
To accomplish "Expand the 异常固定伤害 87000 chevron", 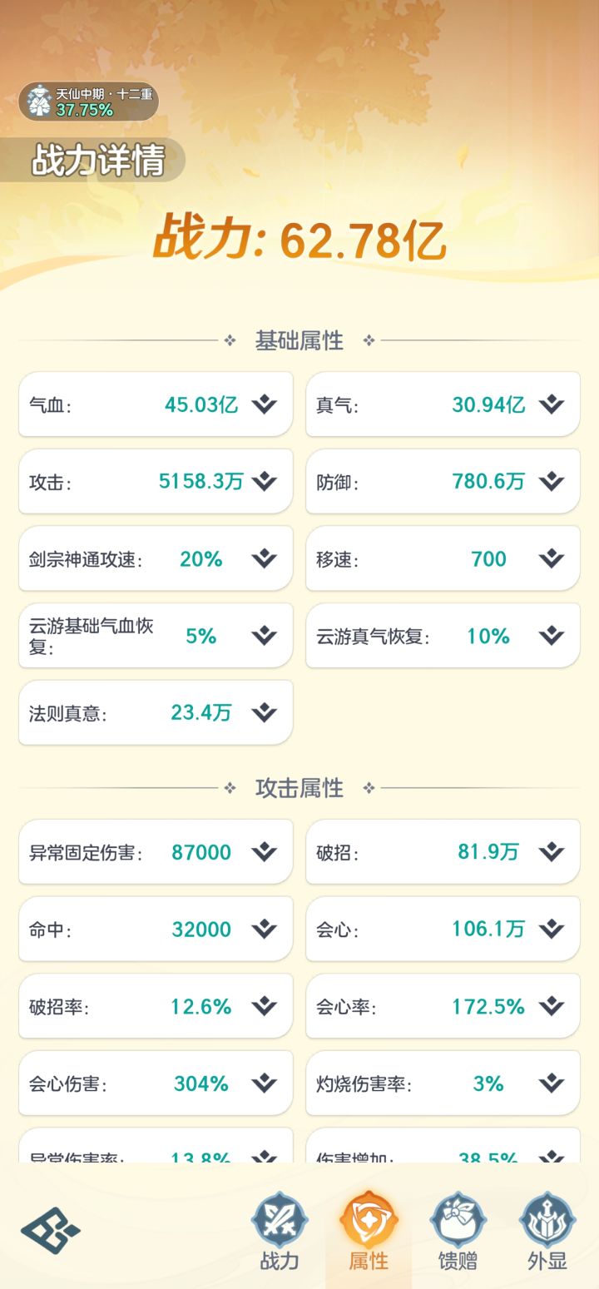I will [x=264, y=852].
